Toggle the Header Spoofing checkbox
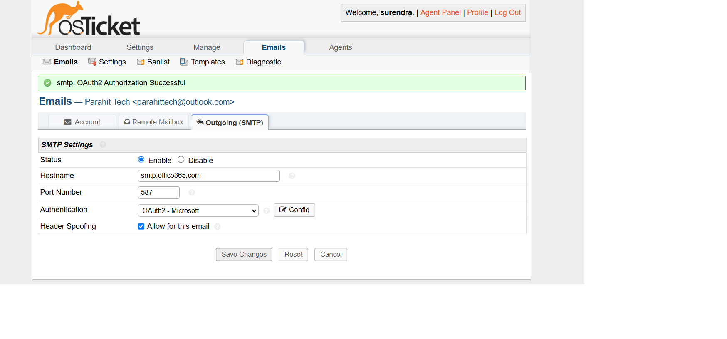 pos(141,226)
